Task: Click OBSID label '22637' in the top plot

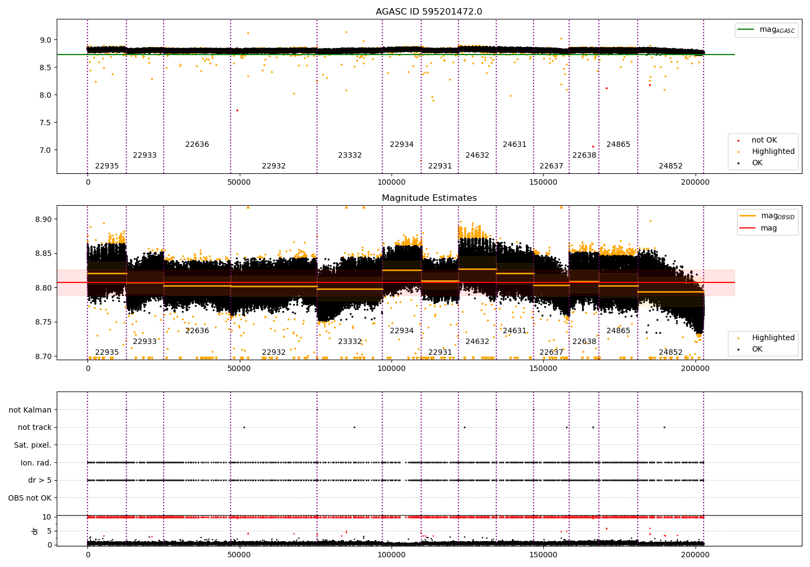Action: pos(551,166)
